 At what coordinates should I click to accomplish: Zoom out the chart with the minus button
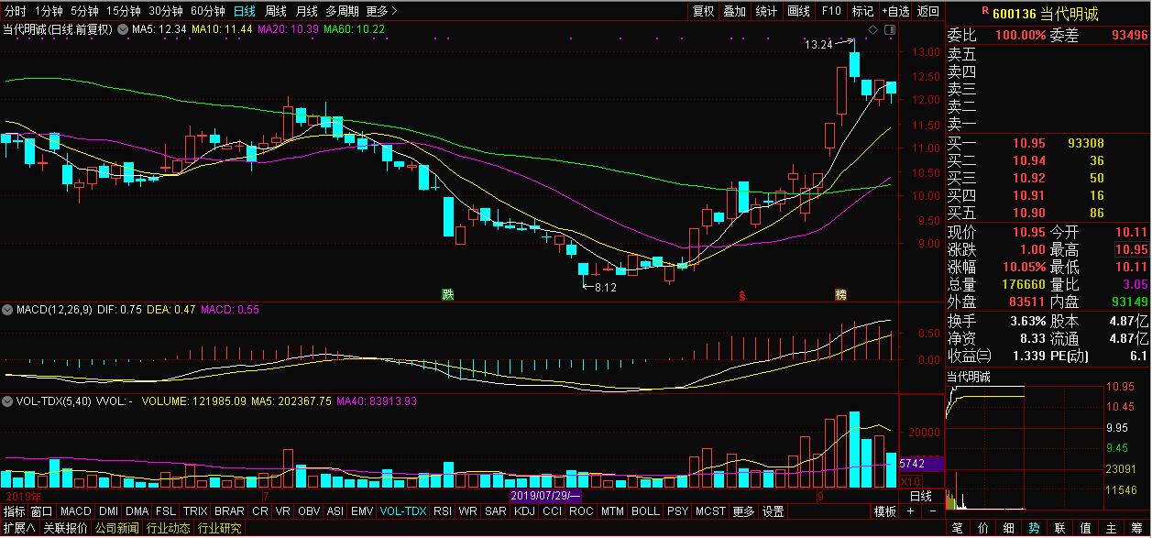[933, 511]
